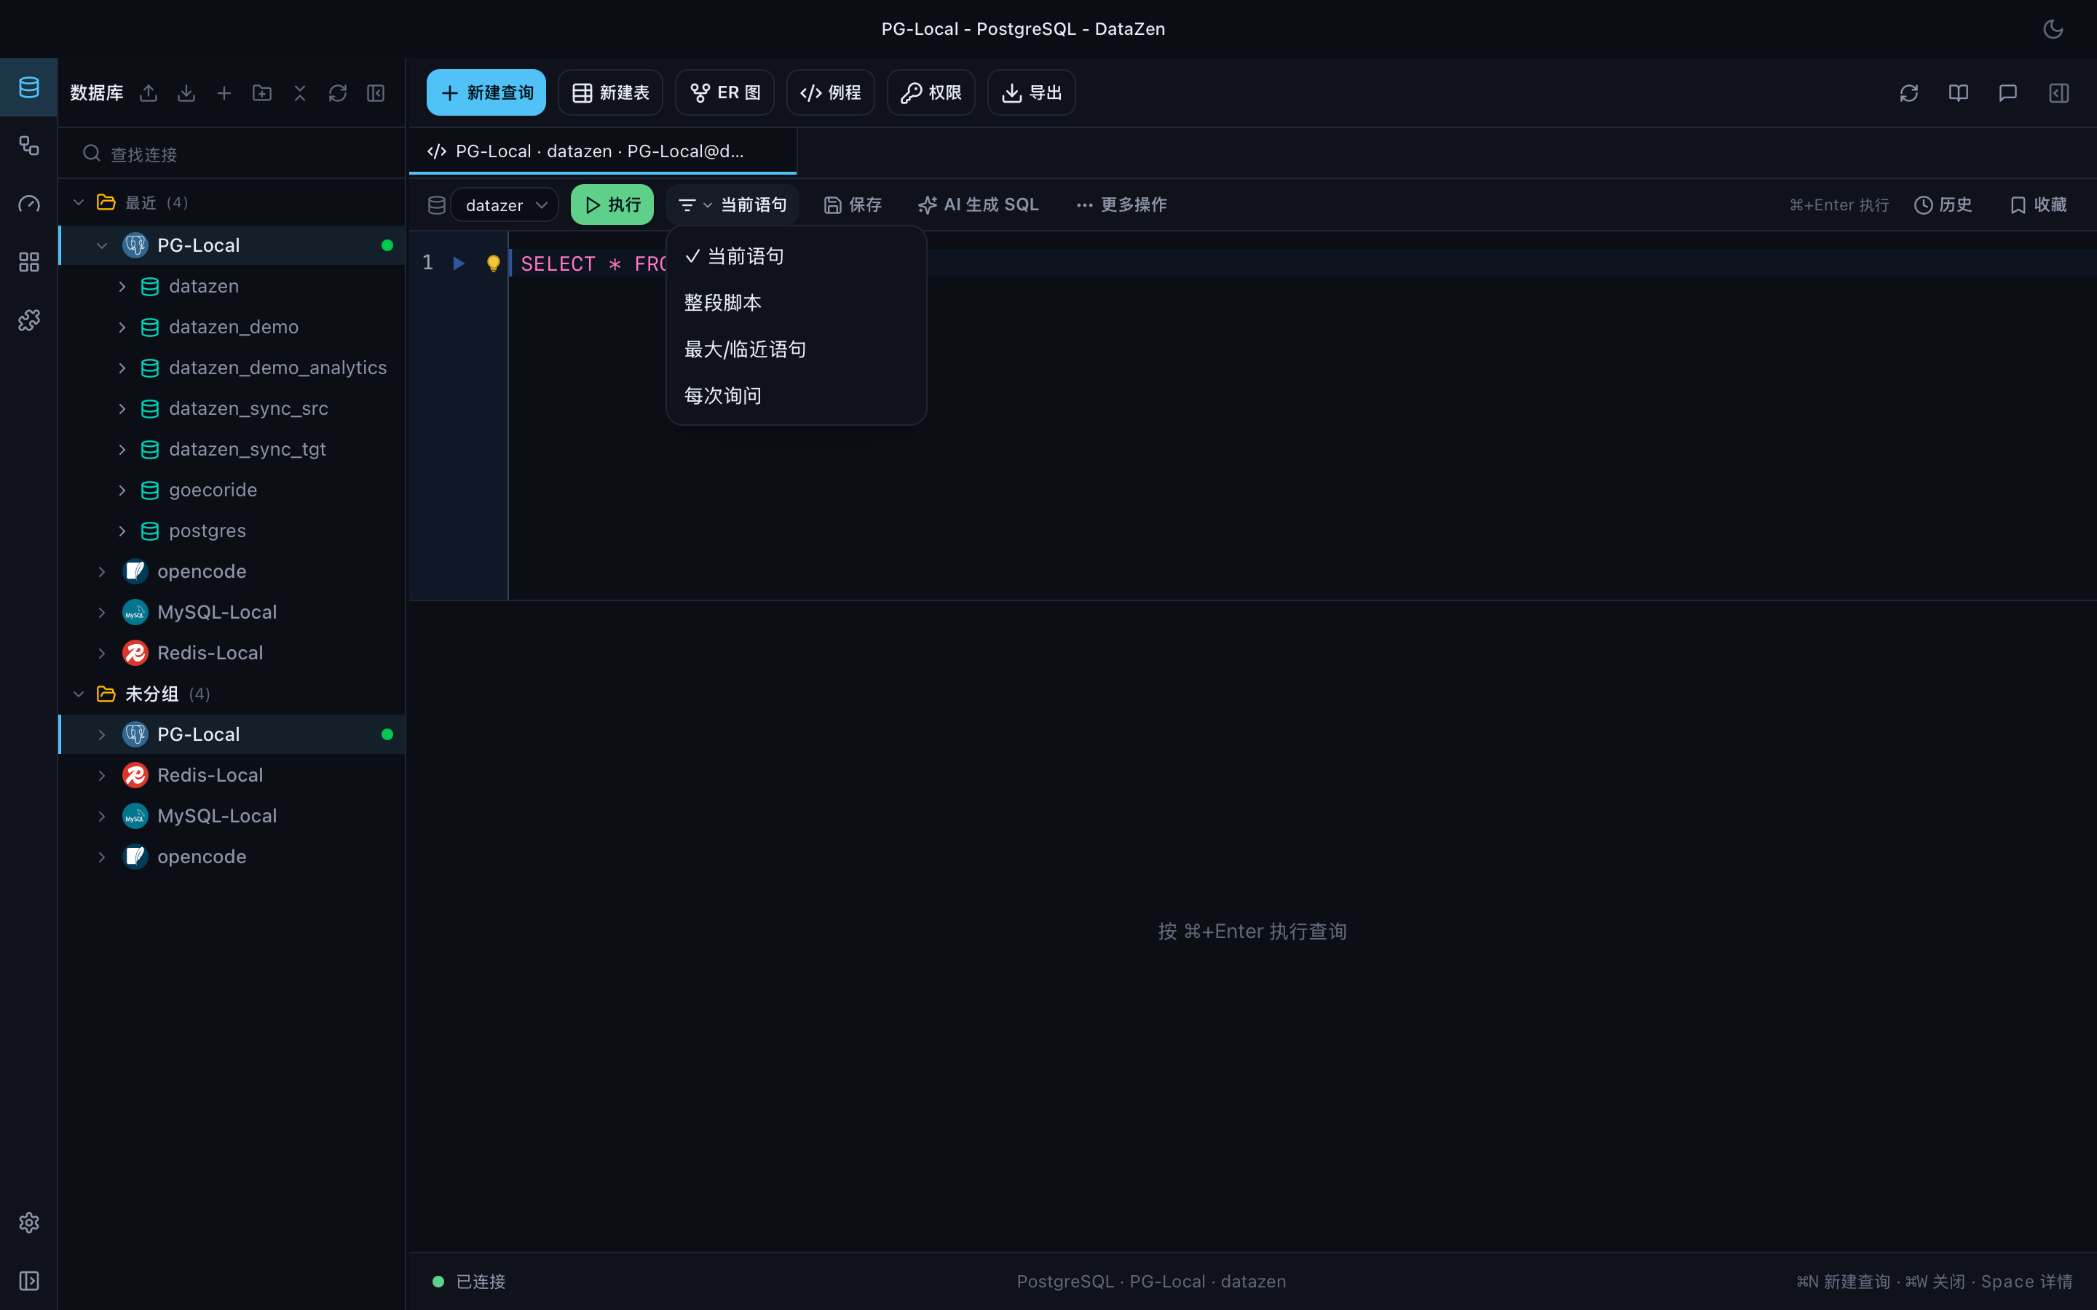Image resolution: width=2097 pixels, height=1310 pixels.
Task: Select opencode connection under 最近
Action: coord(232,571)
